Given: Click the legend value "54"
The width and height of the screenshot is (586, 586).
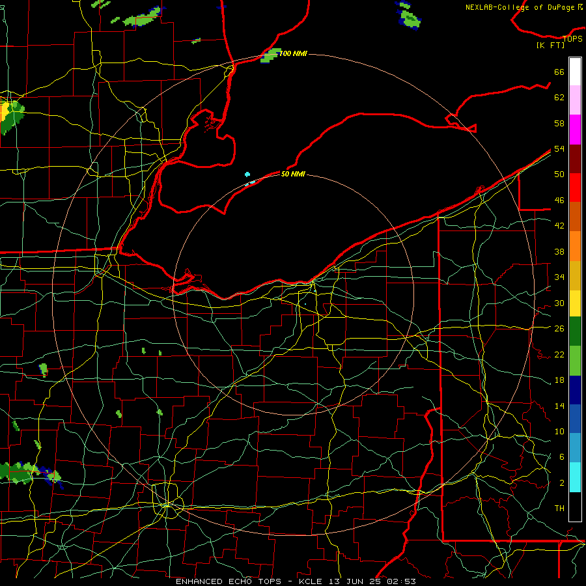Looking at the screenshot, I should tap(559, 148).
